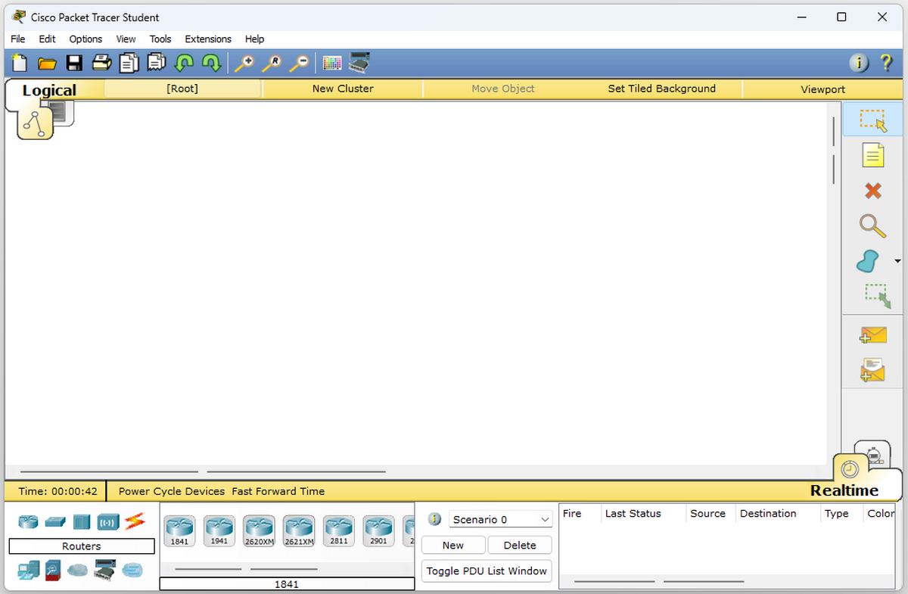Click Set Tiled Background

662,89
